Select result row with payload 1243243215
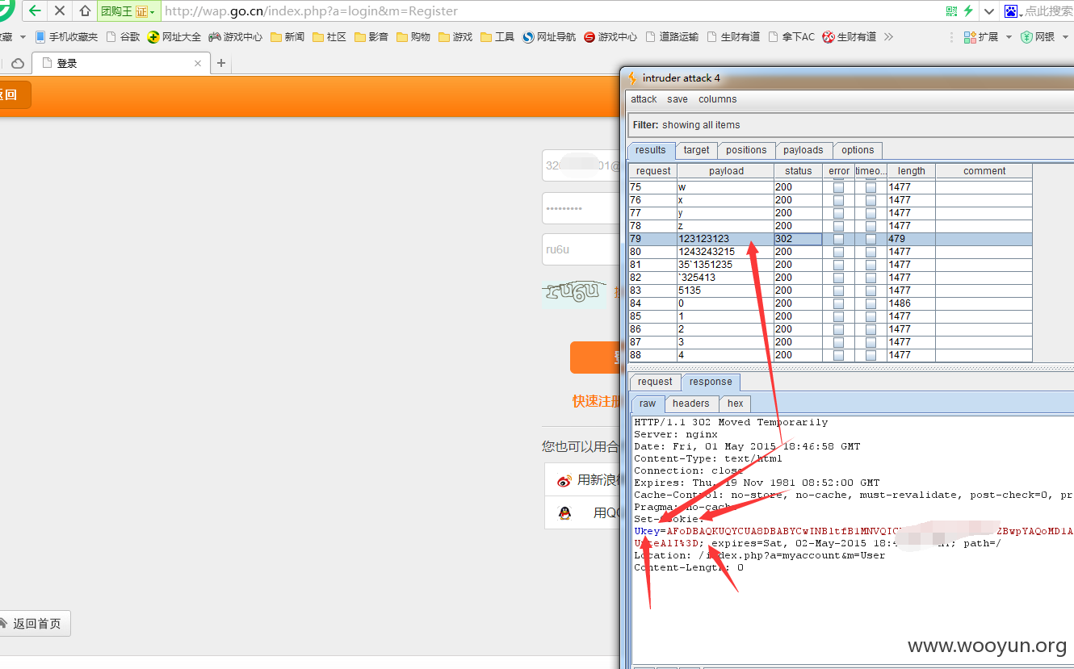This screenshot has height=669, width=1074. pyautogui.click(x=830, y=252)
